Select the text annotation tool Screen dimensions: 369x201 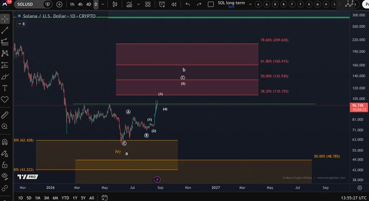pyautogui.click(x=5, y=88)
